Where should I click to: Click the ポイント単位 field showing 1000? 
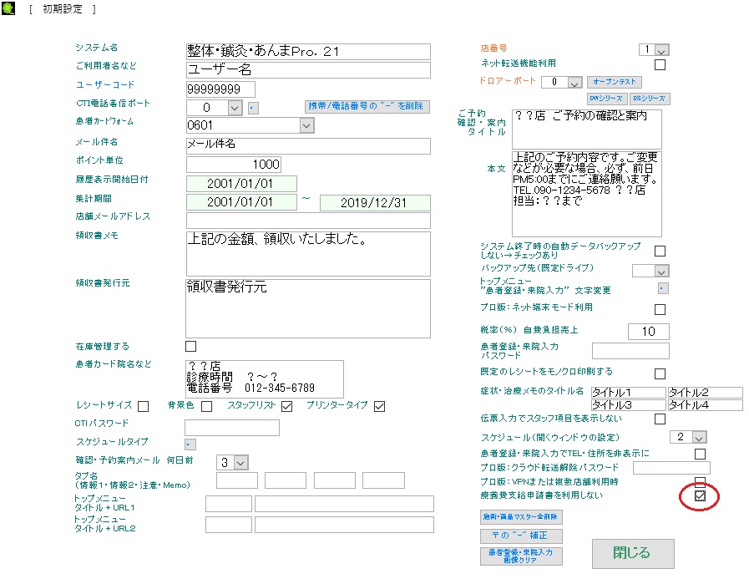point(234,165)
